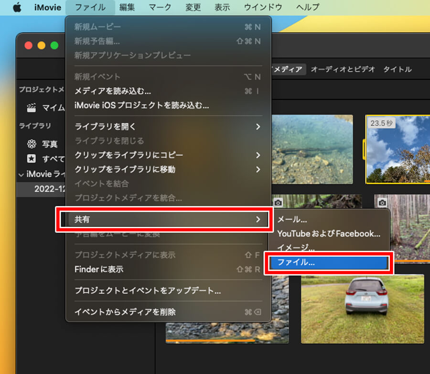Choose プロジェクトとイベントをアップデート… item

(x=168, y=290)
